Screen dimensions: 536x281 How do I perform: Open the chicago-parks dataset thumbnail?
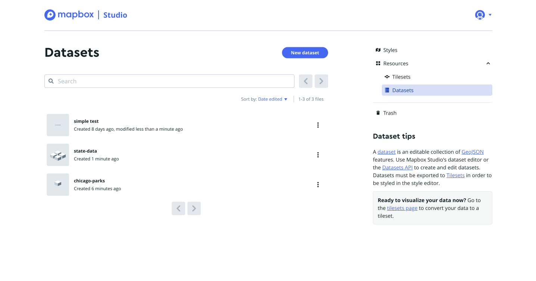(x=58, y=185)
